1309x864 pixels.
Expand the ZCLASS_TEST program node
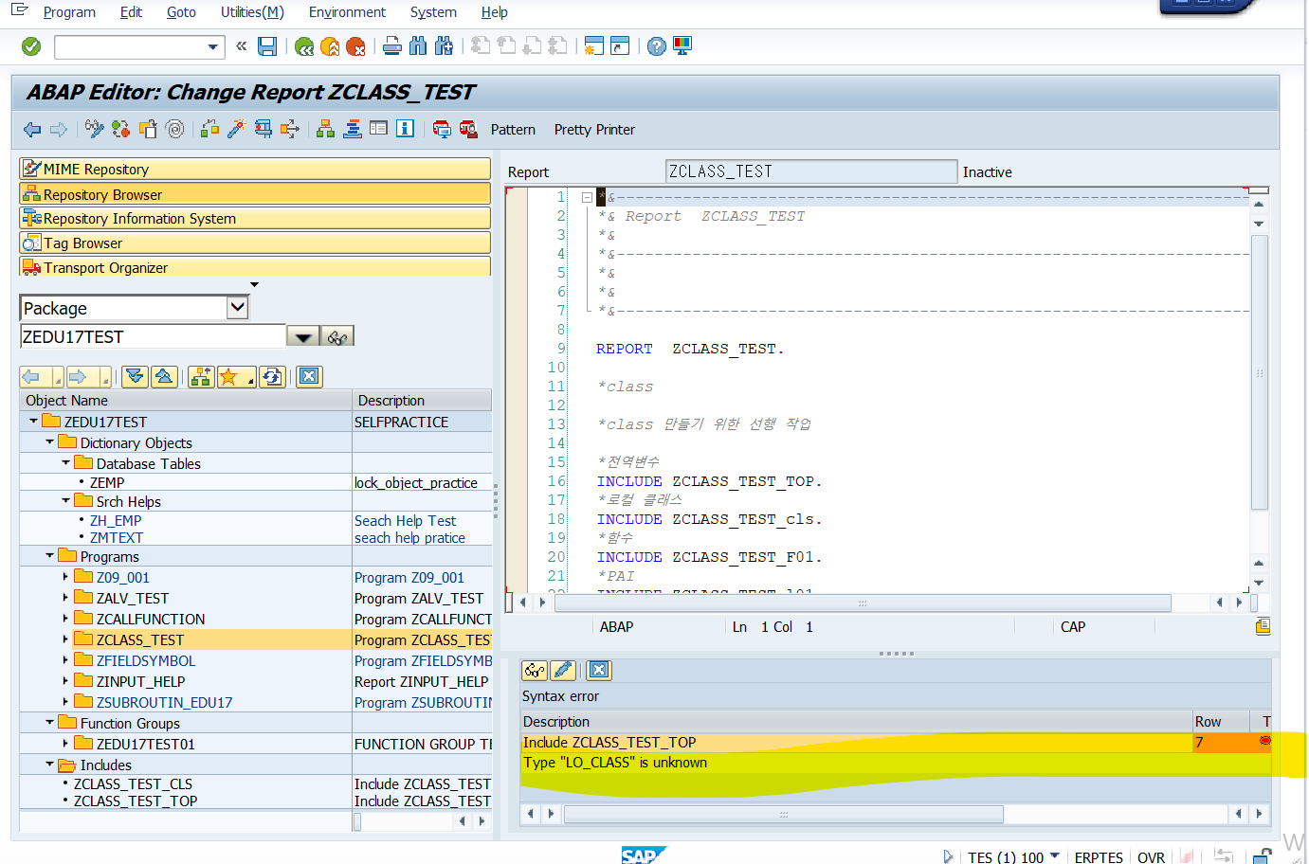point(65,639)
